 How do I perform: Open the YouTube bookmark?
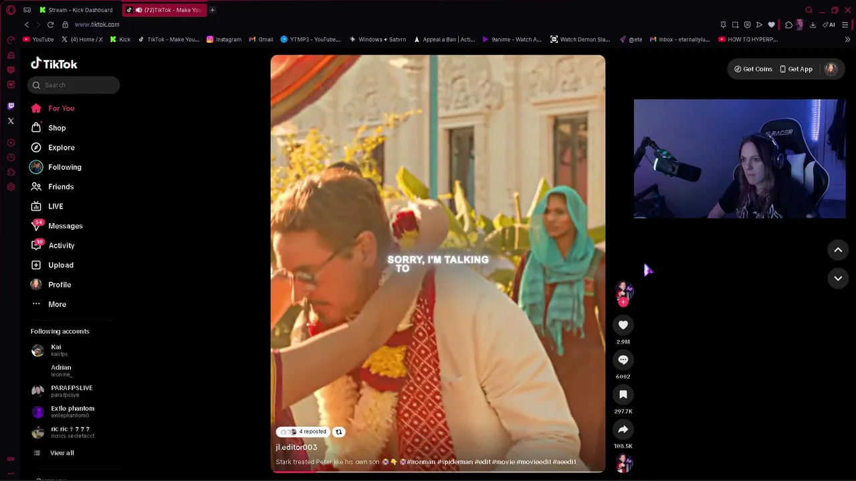coord(38,39)
